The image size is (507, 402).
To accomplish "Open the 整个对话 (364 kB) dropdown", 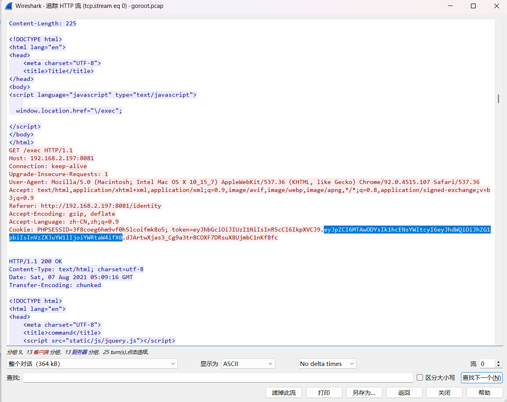I will 92,364.
